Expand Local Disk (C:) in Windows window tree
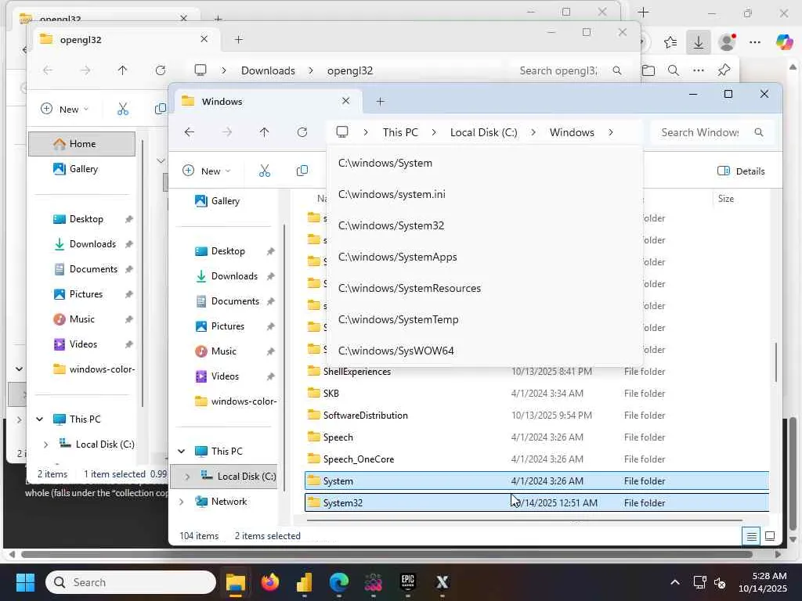The width and height of the screenshot is (802, 601). [187, 477]
